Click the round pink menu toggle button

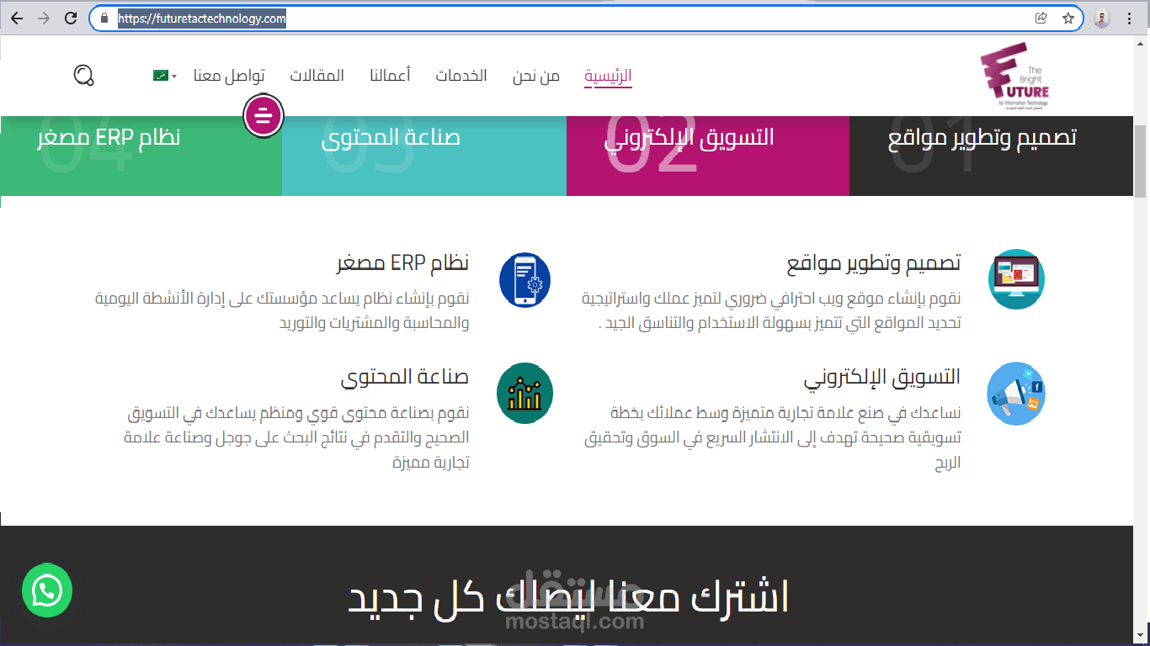(264, 116)
